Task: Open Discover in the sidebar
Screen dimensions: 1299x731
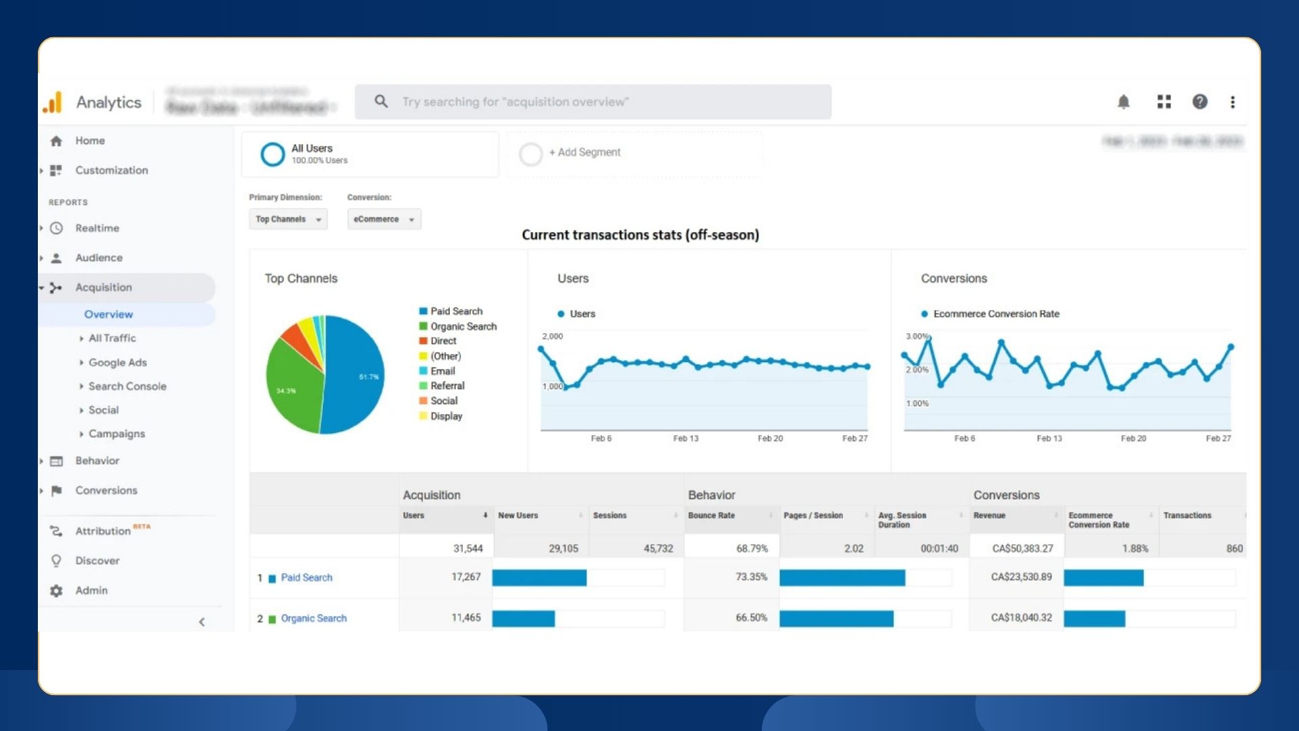Action: click(x=97, y=561)
